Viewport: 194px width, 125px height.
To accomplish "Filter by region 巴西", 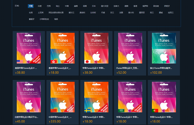I will click(49, 6).
